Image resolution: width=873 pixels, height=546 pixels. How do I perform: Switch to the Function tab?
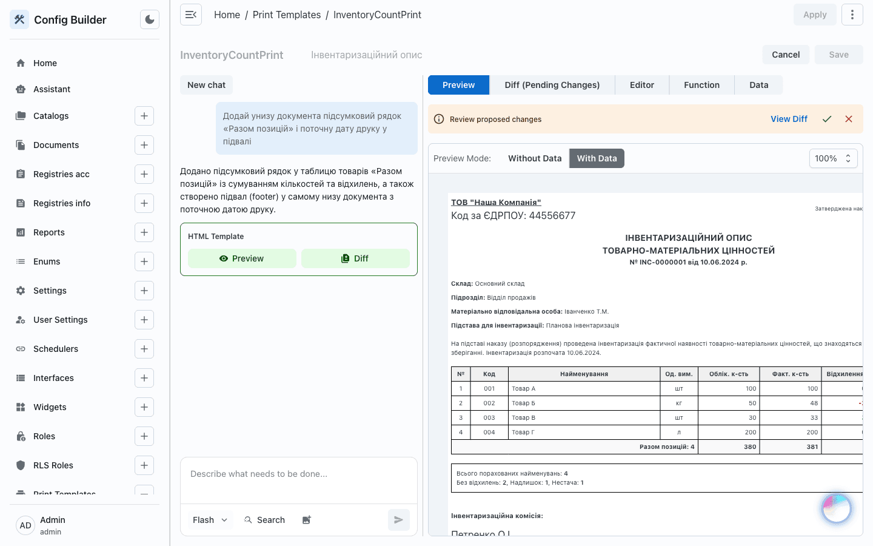tap(702, 85)
